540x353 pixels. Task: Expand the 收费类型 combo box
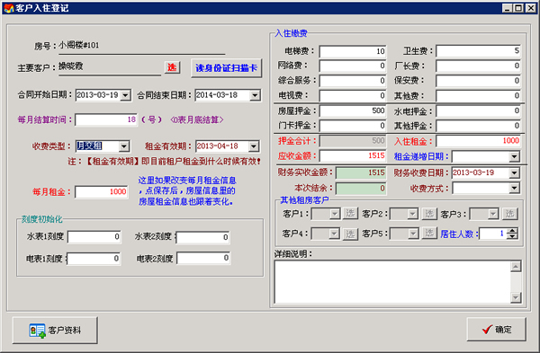124,146
